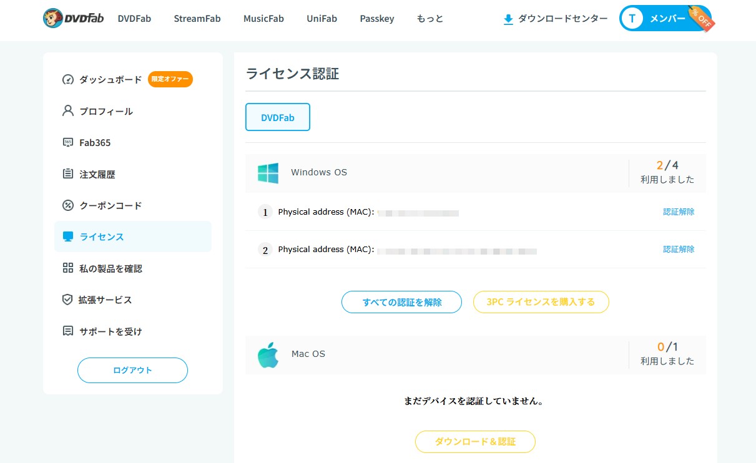
Task: Open 注文履歴 in the sidebar
Action: click(x=97, y=174)
